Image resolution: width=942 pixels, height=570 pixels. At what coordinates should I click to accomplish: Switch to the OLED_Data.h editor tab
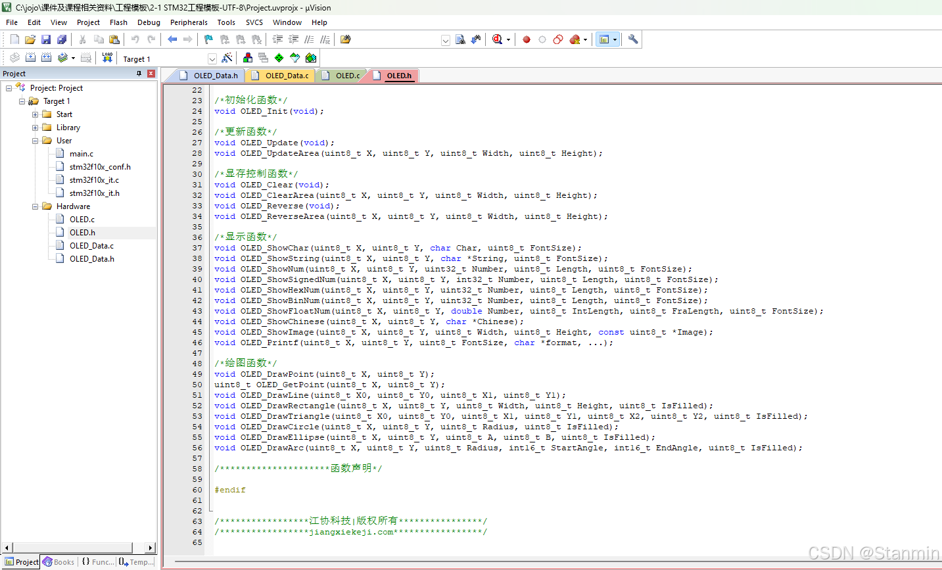coord(208,76)
